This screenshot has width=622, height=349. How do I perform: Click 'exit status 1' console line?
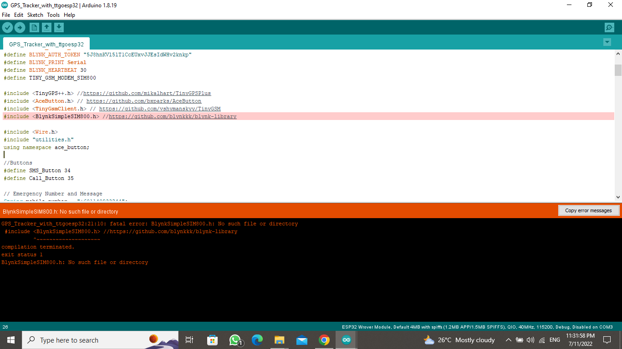pos(22,254)
